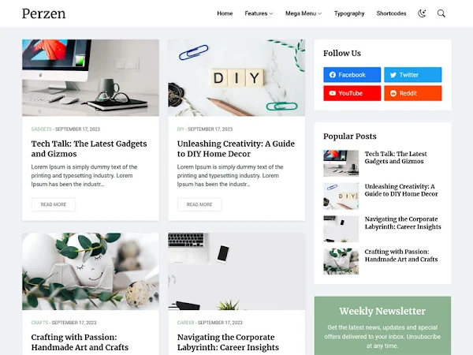Open Navigating the Corporate Labyrinth popular post thumbnail
473x355 pixels.
point(341,229)
